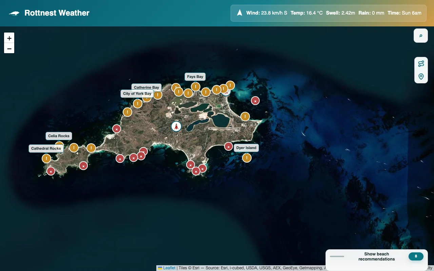
Task: Click the City of York Bay label
Action: click(x=137, y=93)
